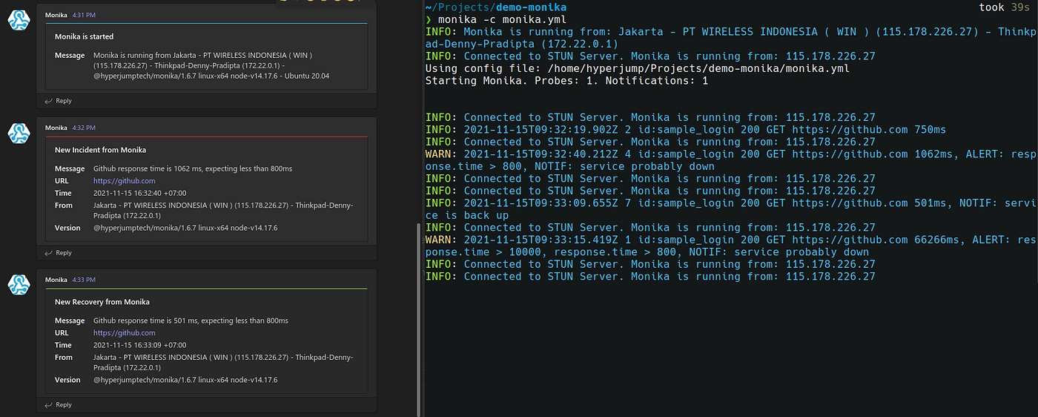The width and height of the screenshot is (1038, 417).
Task: Click Monika avatar on 4:32 PM message
Action: pos(19,134)
